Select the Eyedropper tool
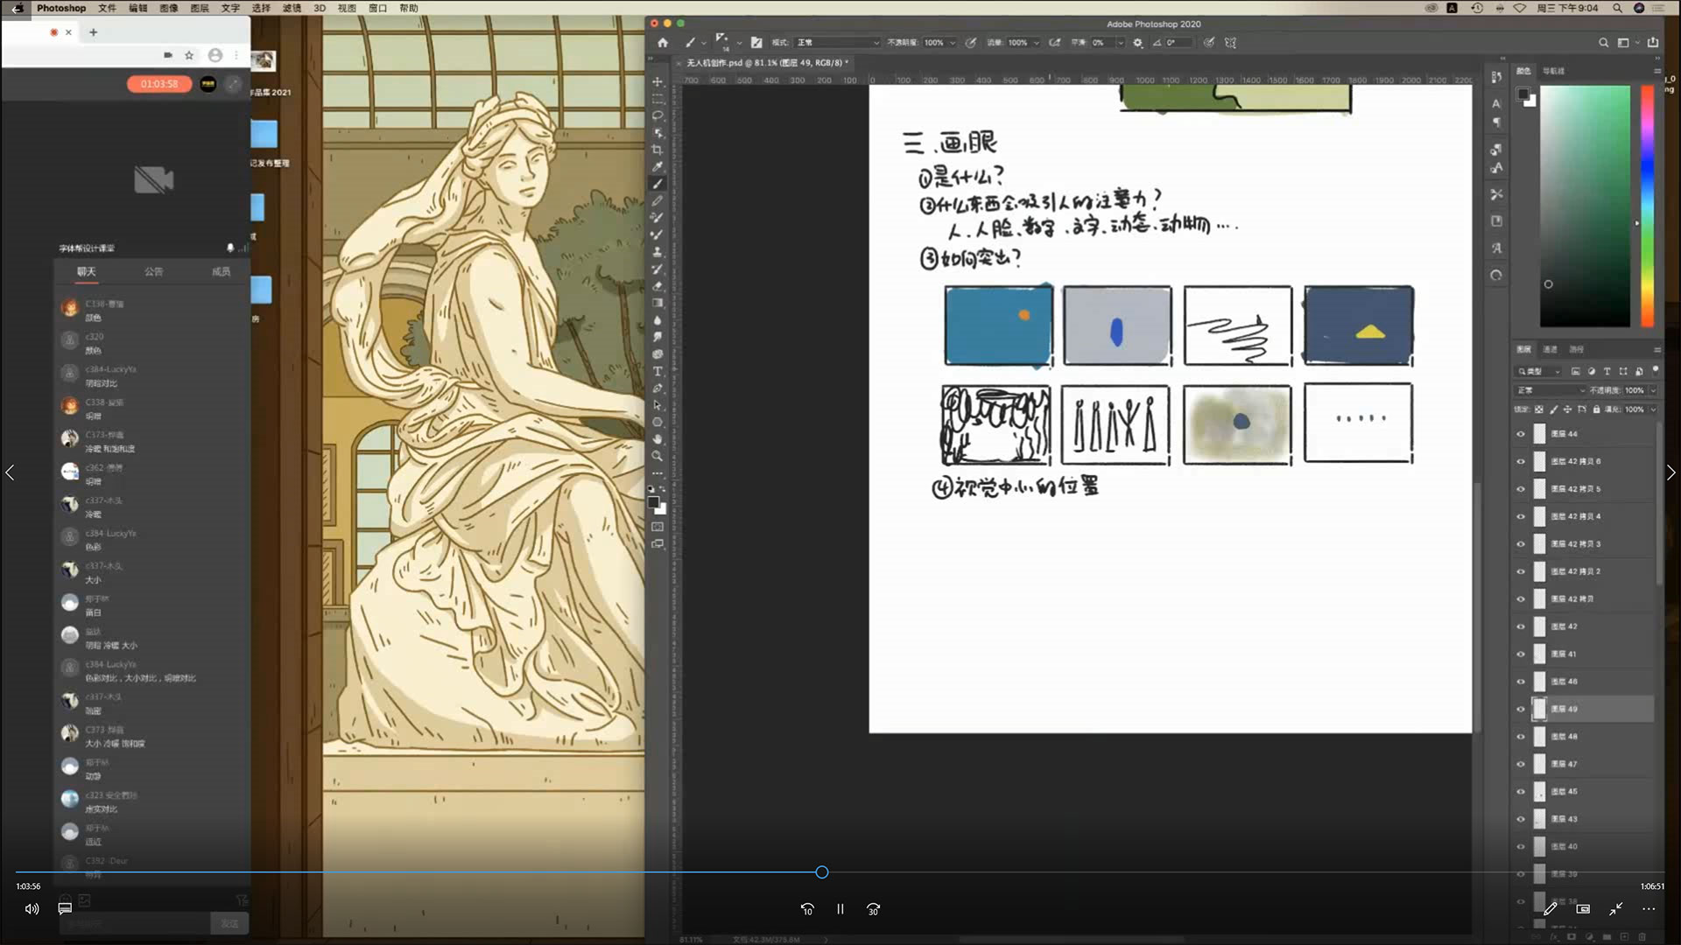The image size is (1681, 945). click(658, 166)
